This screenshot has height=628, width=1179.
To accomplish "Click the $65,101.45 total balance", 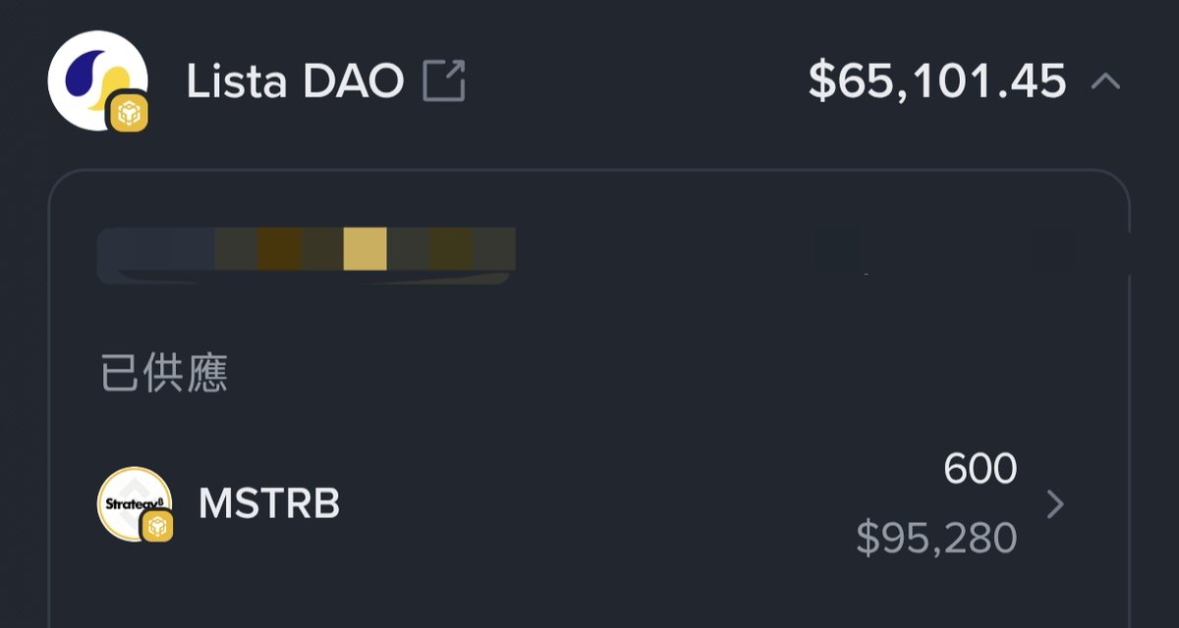I will click(937, 80).
